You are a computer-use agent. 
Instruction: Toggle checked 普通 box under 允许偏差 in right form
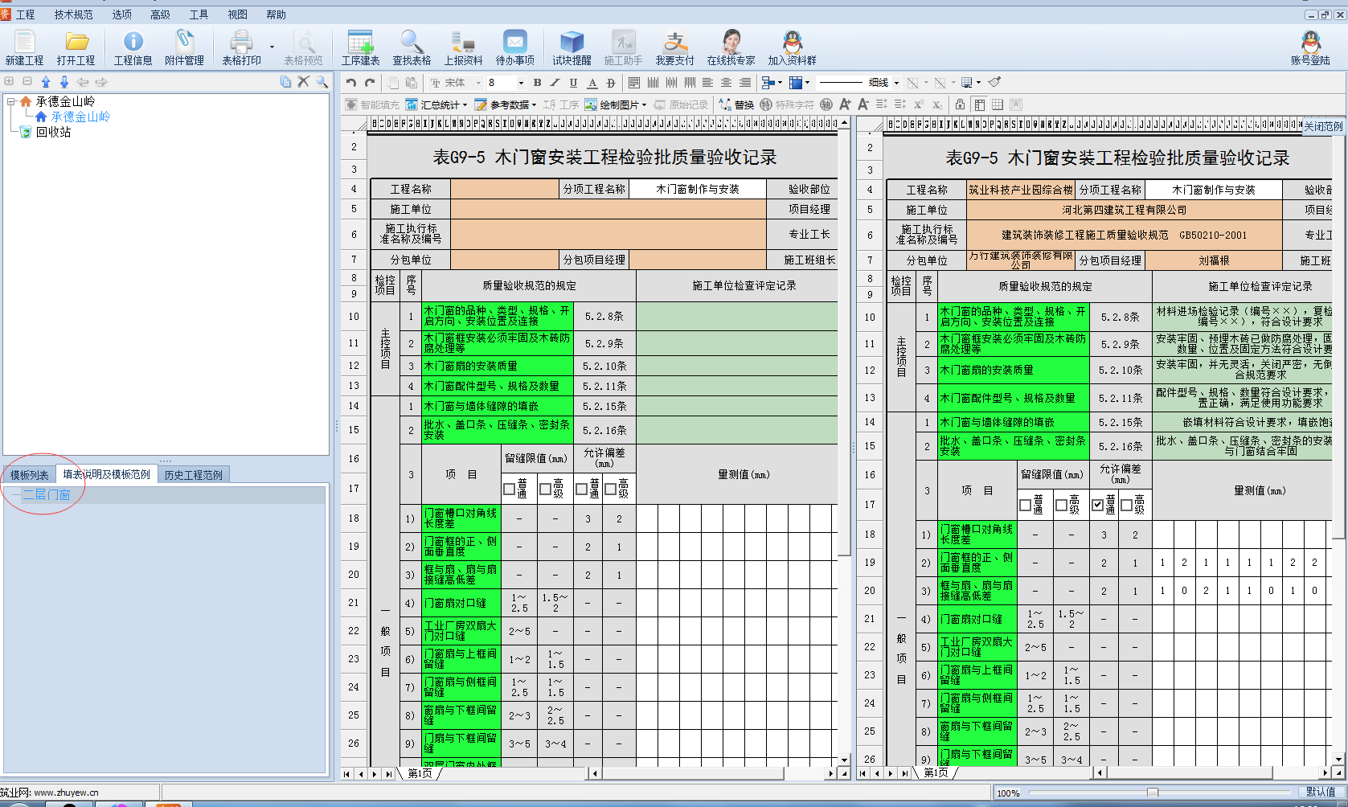(x=1098, y=505)
